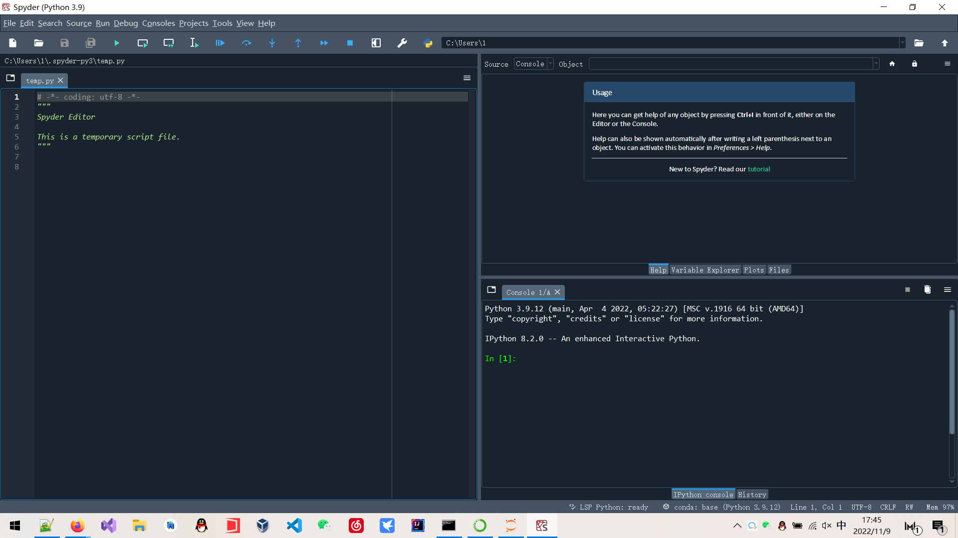Switch to Variable Explorer tab
Viewport: 958px width, 538px height.
[x=705, y=270]
